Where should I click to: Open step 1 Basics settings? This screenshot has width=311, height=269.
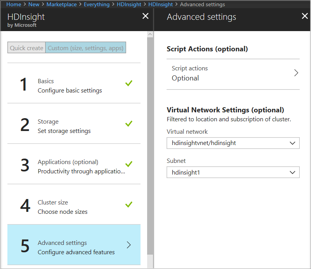(70, 86)
